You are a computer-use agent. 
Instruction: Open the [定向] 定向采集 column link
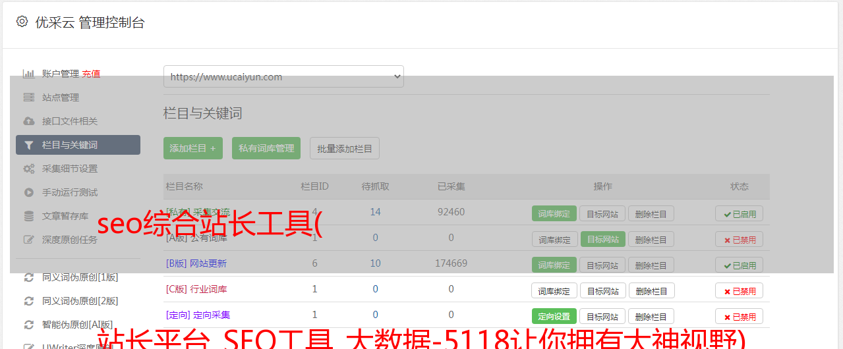tap(198, 315)
